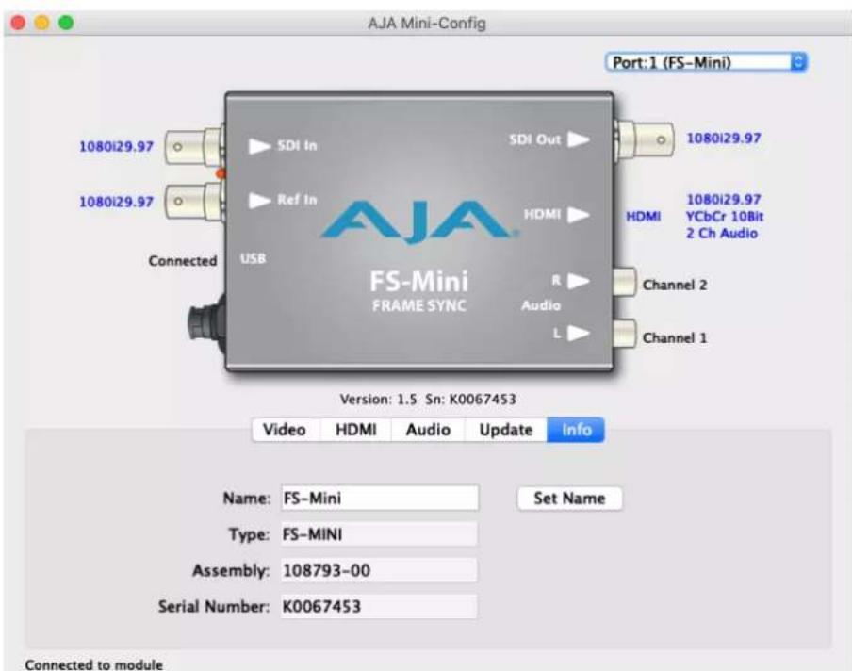The width and height of the screenshot is (852, 671).
Task: Click the Channel 1 label
Action: pyautogui.click(x=675, y=337)
